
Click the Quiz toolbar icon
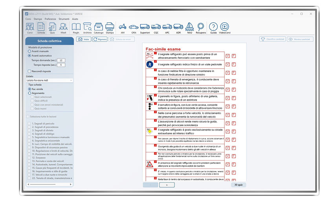[x=52, y=28]
